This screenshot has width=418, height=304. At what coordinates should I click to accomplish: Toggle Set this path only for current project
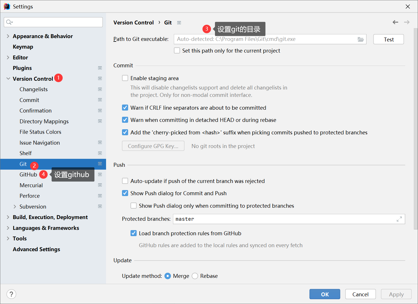[x=177, y=51]
